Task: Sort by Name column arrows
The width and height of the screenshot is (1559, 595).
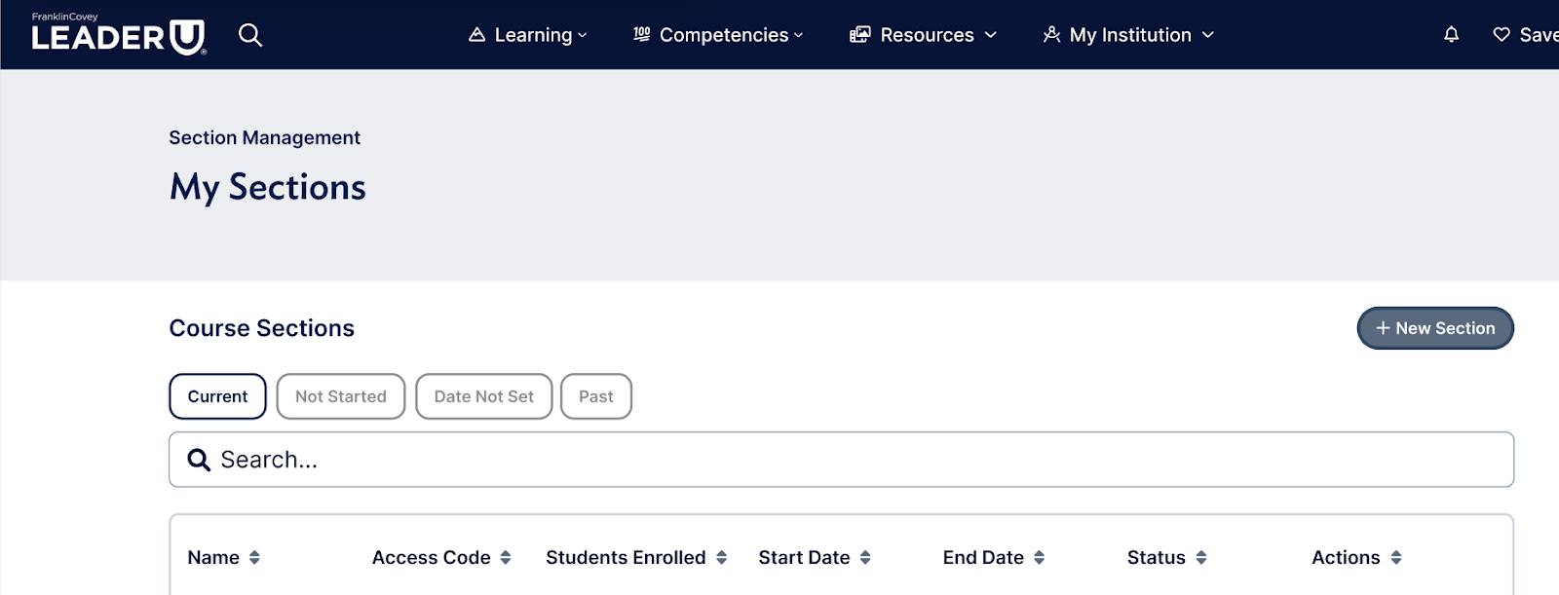Action: click(x=254, y=558)
